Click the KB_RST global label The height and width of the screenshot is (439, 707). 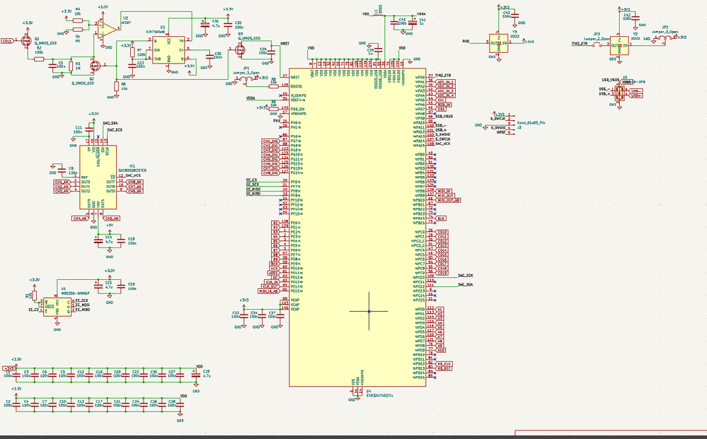(x=444, y=368)
